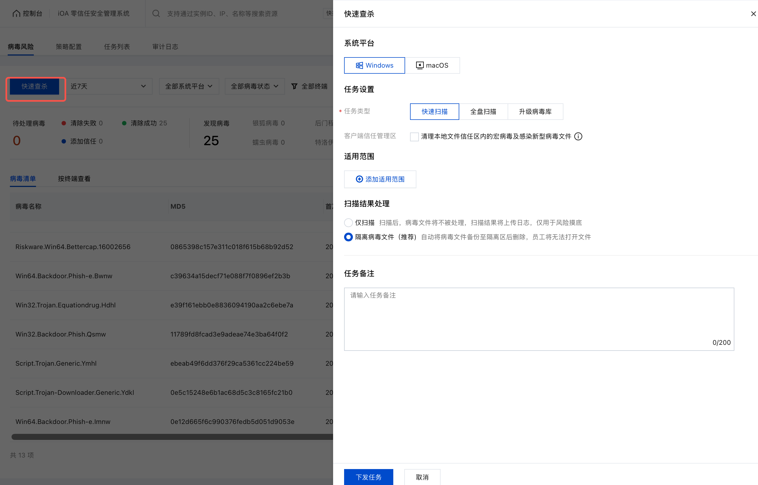Enable cleaning macro viruses in trust zone checkbox
This screenshot has width=758, height=485.
pos(414,137)
